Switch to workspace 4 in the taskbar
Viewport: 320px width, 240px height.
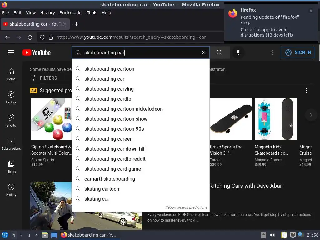click(37, 235)
